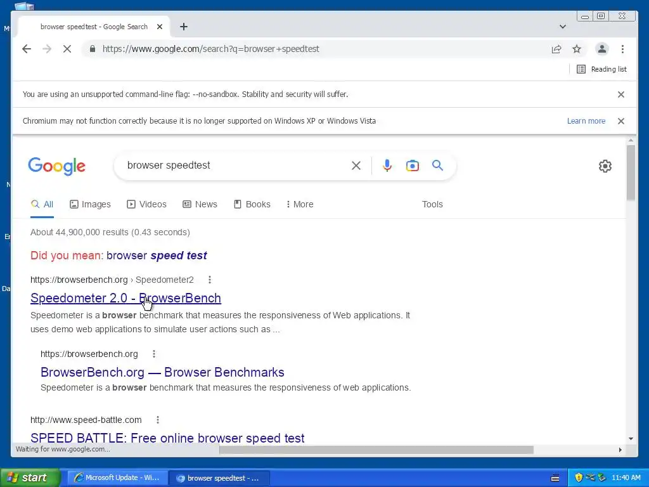Open a new tab with the plus button

(x=184, y=27)
